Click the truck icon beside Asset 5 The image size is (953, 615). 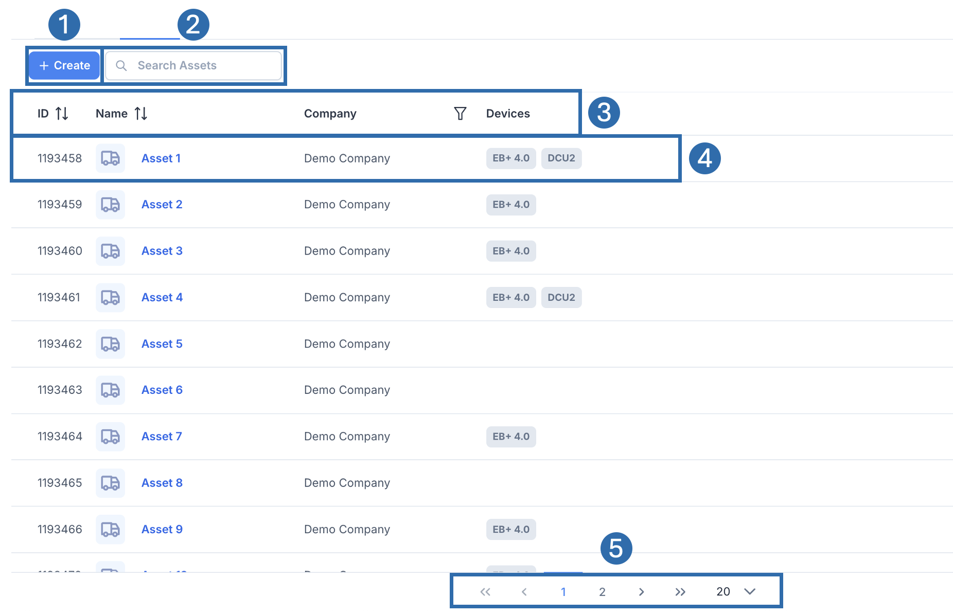pyautogui.click(x=110, y=344)
